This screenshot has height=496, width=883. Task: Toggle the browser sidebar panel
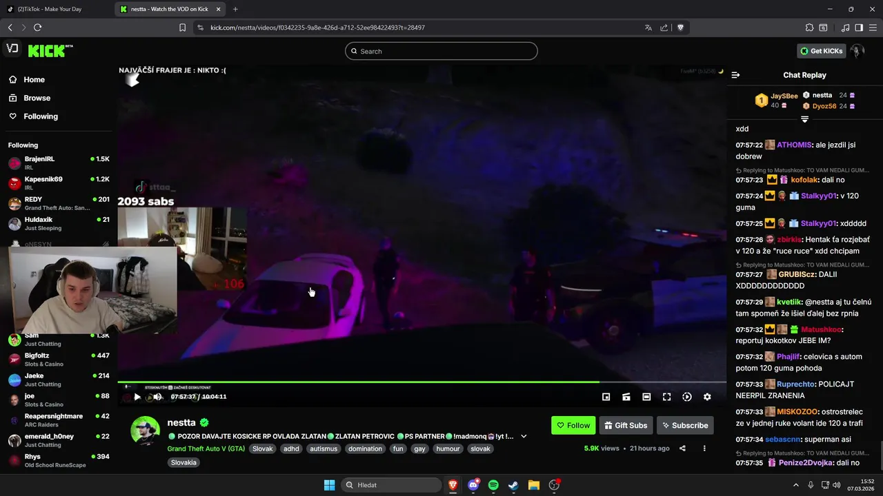pos(859,28)
